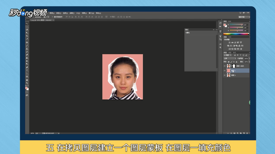Open Auto-Select group/layer dropdown
The height and width of the screenshot is (154, 275).
click(x=46, y=17)
